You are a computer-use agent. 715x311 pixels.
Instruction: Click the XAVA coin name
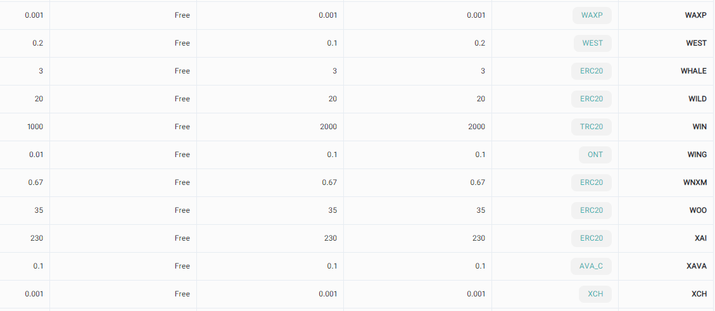[697, 266]
